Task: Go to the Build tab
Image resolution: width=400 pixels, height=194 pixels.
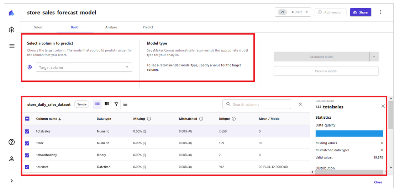Action: coord(74,27)
